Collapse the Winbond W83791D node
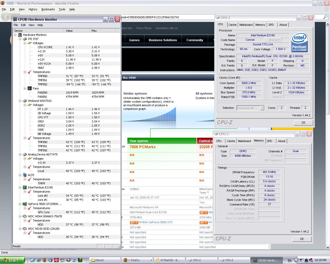The height and width of the screenshot is (264, 330). (x=20, y=101)
